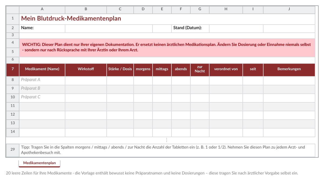Click the title 'Mein Blutdruck-Medikamentenplan'
This screenshot has height=182, width=324.
coord(71,19)
